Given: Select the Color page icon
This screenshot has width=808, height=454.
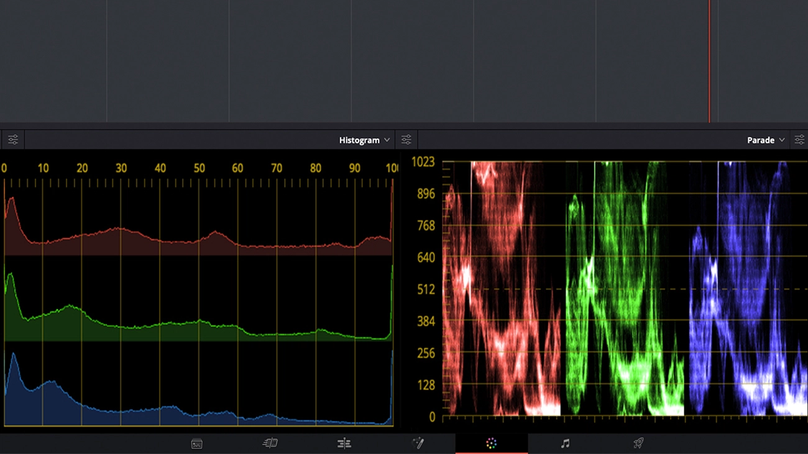Looking at the screenshot, I should pos(491,443).
